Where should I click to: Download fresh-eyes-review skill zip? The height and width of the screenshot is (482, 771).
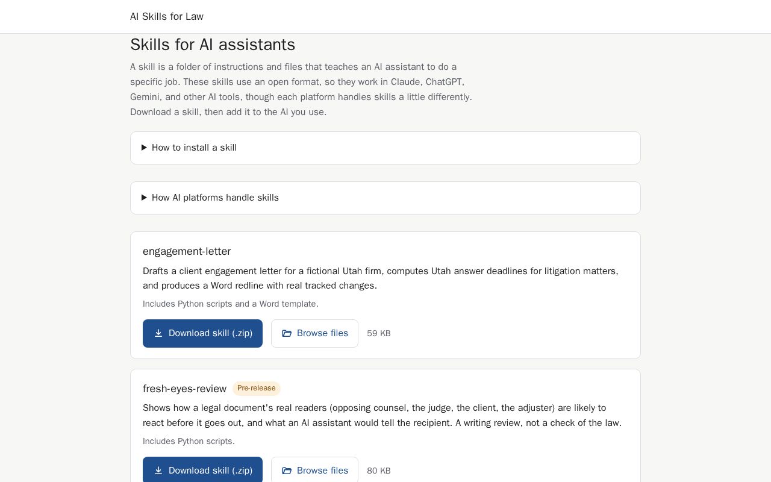(x=202, y=469)
